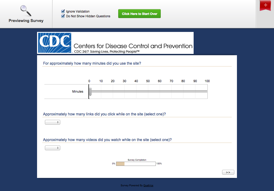Click the Minutes row label
This screenshot has width=274, height=191.
pos(78,92)
